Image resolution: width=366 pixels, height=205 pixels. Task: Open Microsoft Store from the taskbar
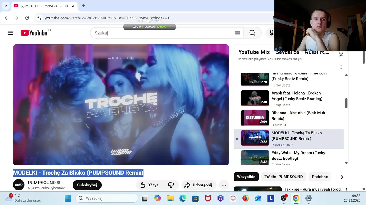pos(195,198)
